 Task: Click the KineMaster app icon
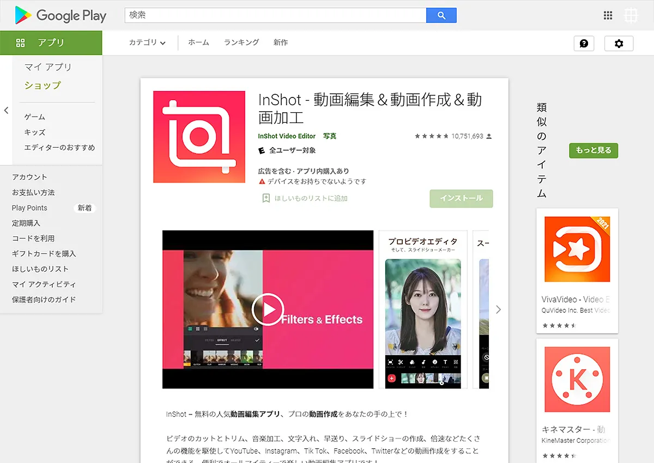tap(577, 379)
